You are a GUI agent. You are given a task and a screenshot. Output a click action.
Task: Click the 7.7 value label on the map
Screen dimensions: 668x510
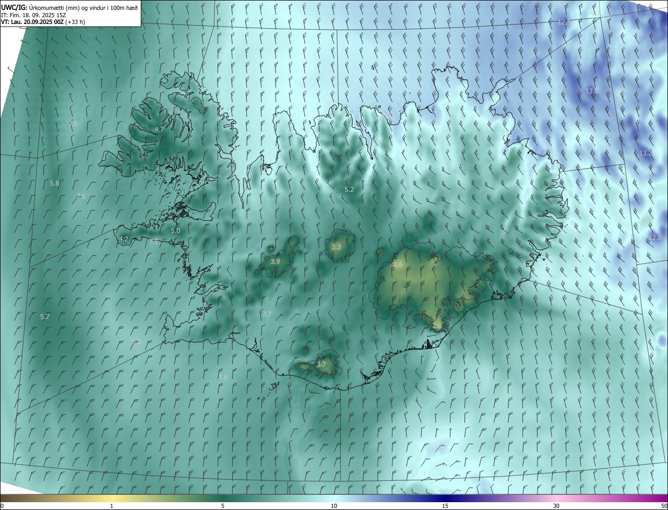(x=267, y=314)
